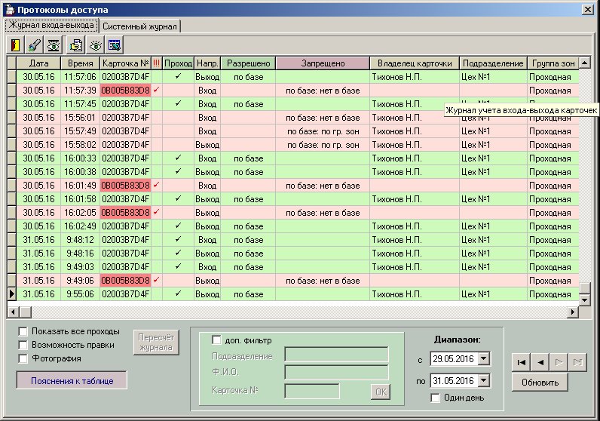This screenshot has height=421, width=600.
Task: Click the Разрешено column header
Action: click(248, 63)
